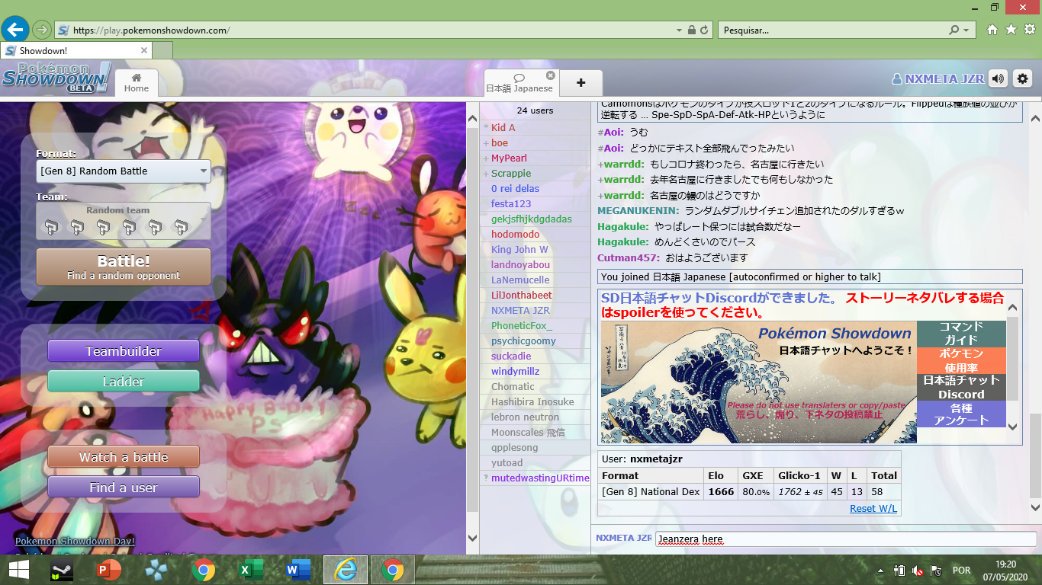This screenshot has width=1042, height=585.
Task: Click the chat message input field
Action: (846, 539)
